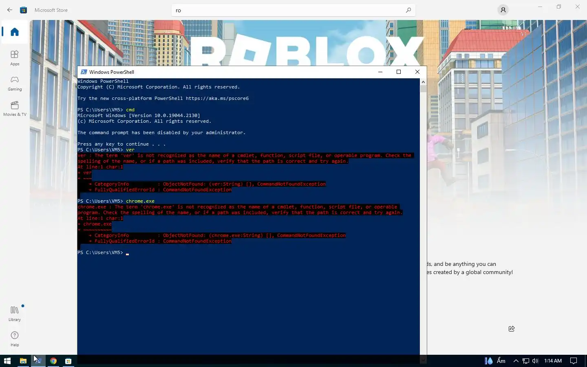Viewport: 587px width, 367px height.
Task: Click the Store back arrow
Action: (9, 10)
